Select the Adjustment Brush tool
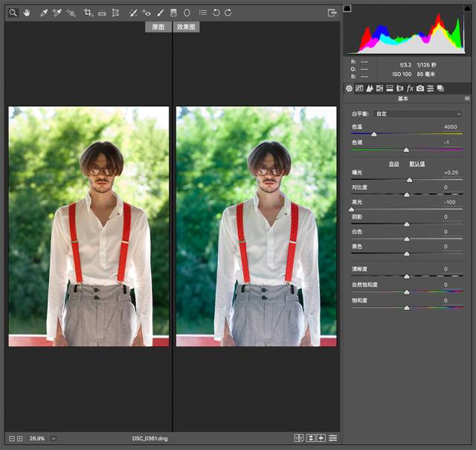Image resolution: width=476 pixels, height=450 pixels. (x=161, y=13)
